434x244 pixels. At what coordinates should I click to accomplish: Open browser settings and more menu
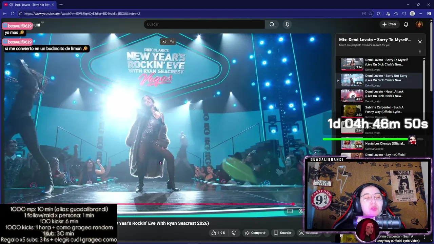(420, 14)
